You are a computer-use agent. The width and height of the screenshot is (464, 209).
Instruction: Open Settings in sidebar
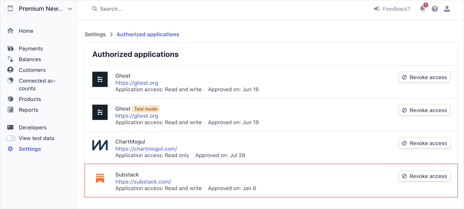[30, 149]
